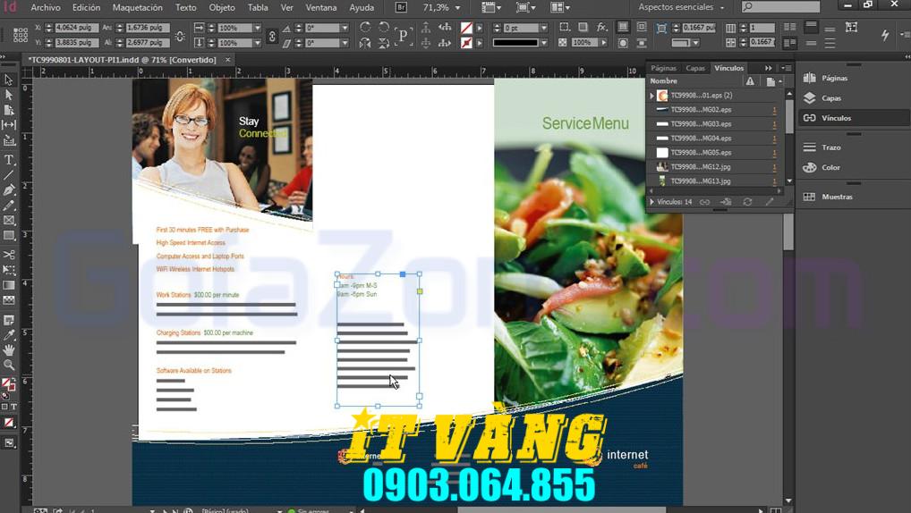Viewport: 911px width, 513px height.
Task: Switch to the Capas tab
Action: [694, 68]
